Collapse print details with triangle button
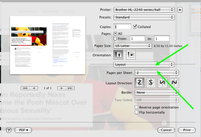 [x=180, y=10]
